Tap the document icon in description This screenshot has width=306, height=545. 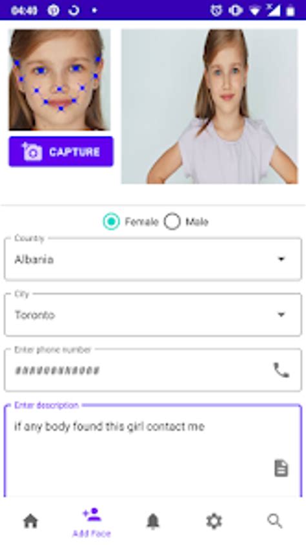click(281, 468)
